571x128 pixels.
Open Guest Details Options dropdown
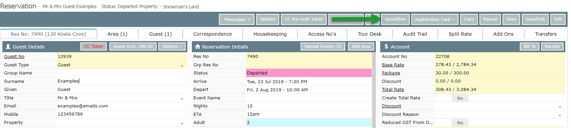[x=172, y=46]
